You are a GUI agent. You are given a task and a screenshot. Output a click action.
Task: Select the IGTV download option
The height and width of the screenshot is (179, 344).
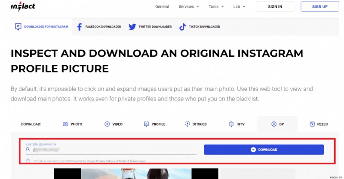(237, 124)
